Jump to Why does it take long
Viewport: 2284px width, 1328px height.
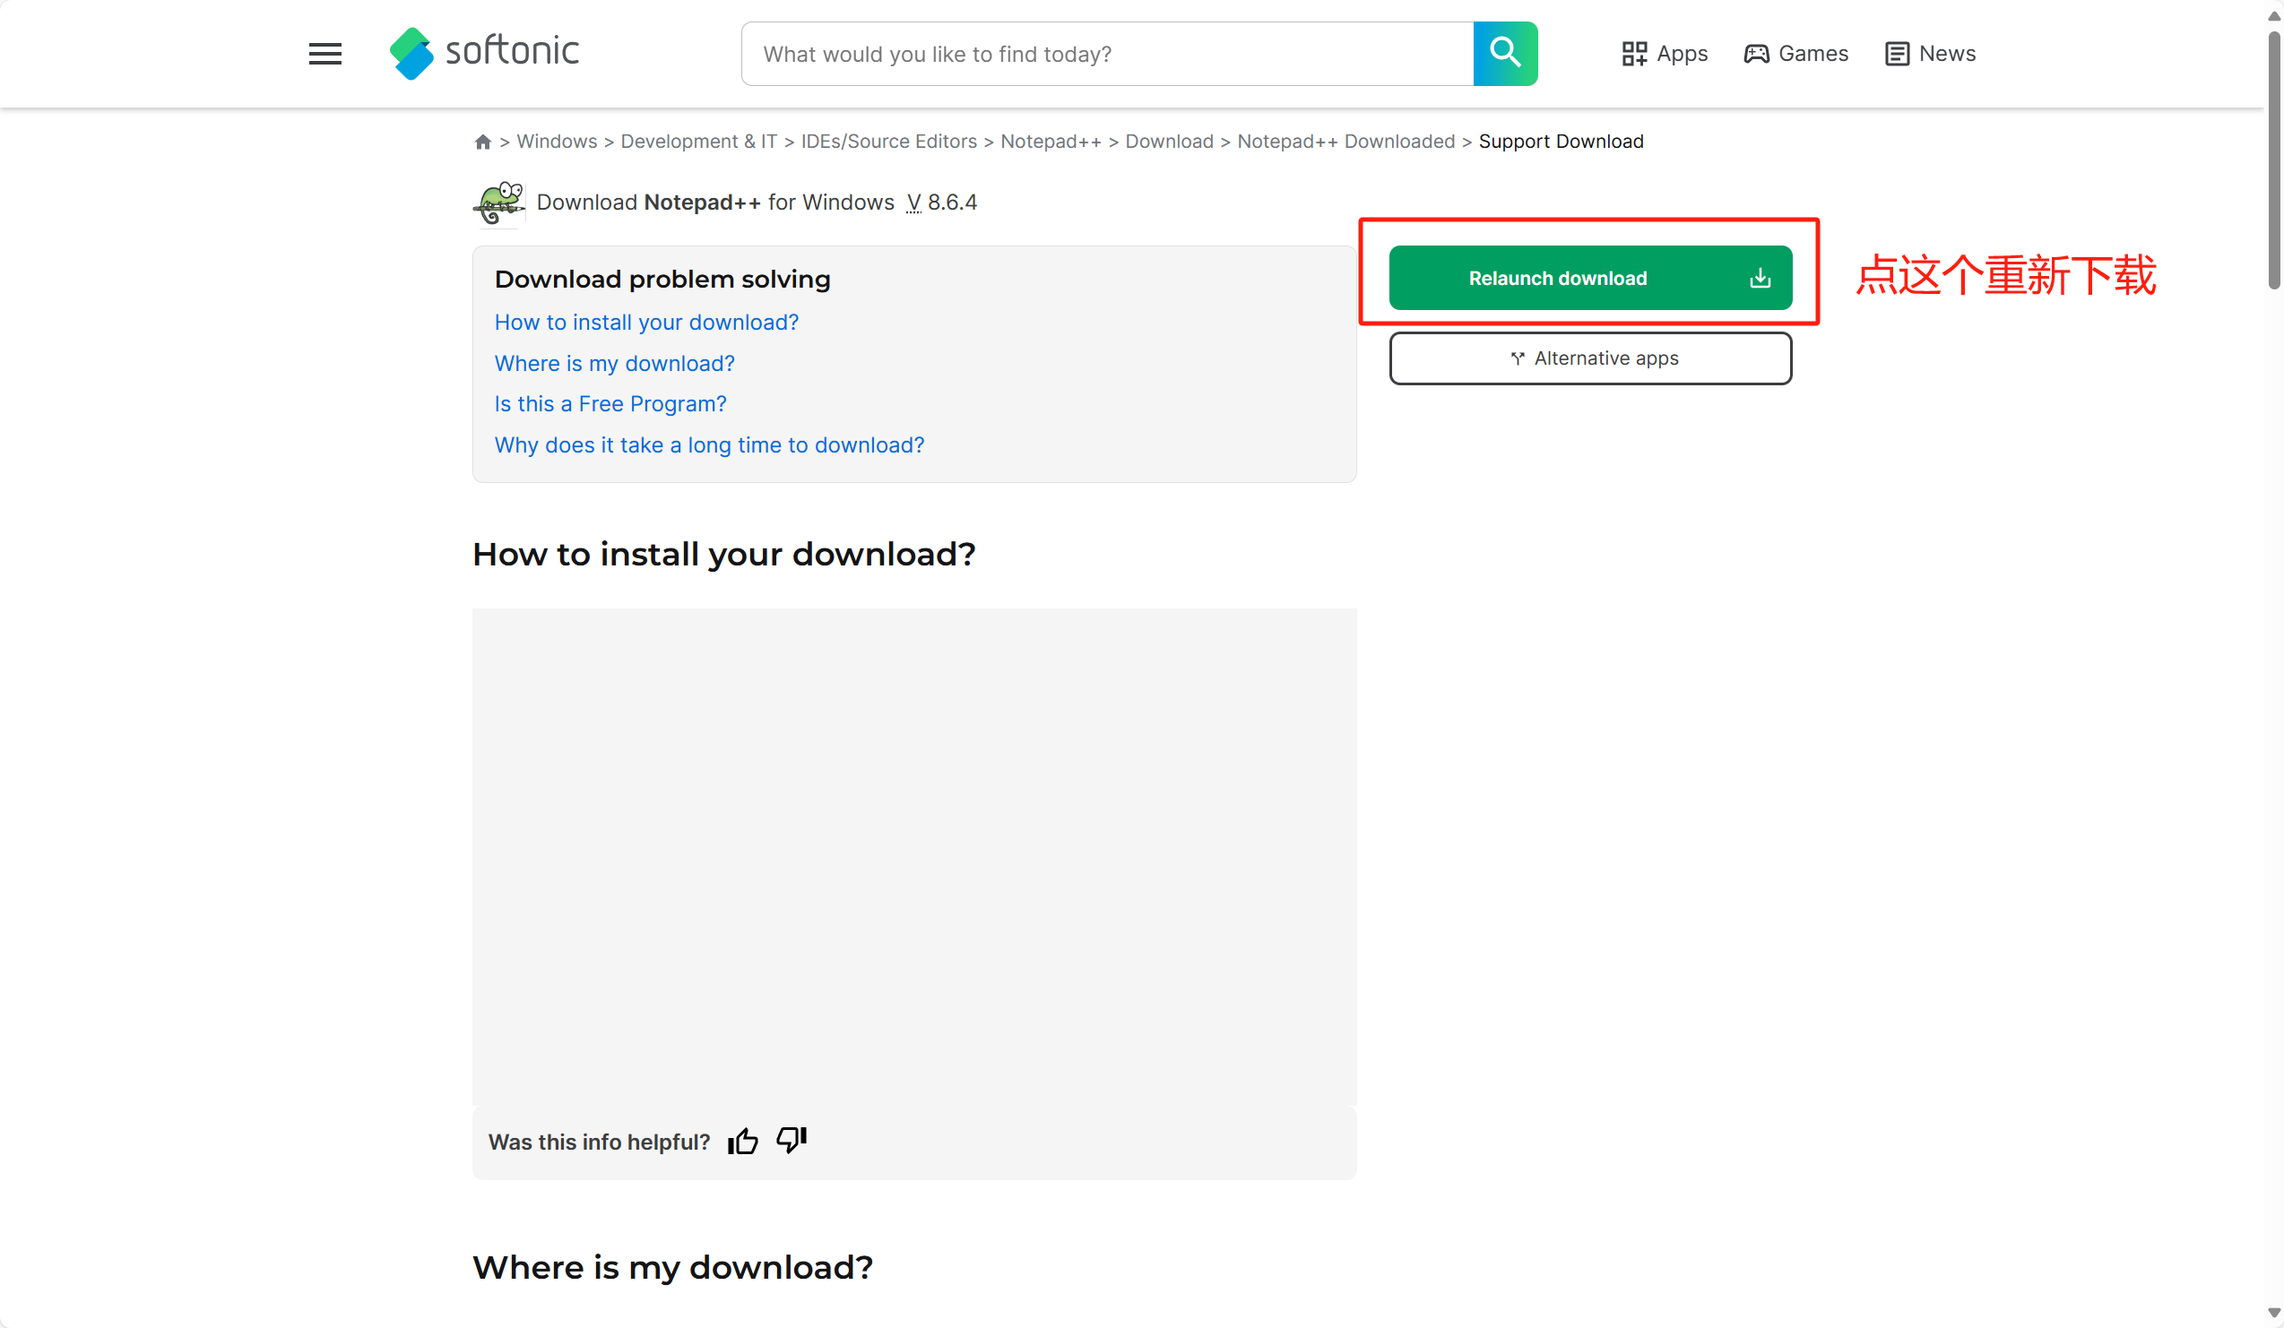tap(710, 444)
